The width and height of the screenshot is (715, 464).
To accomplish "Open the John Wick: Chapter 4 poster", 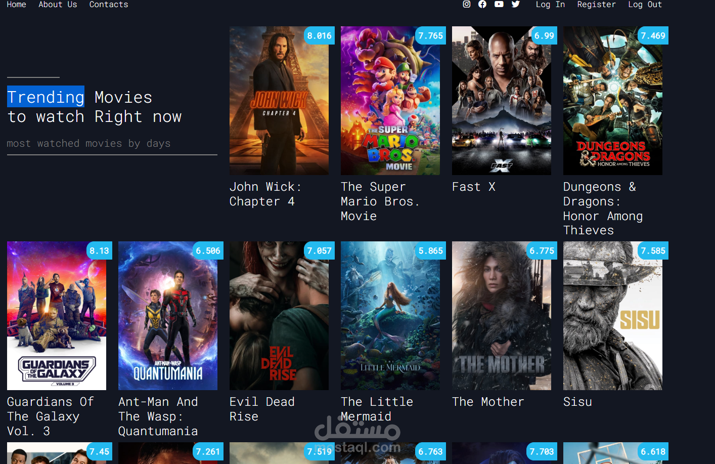I will (x=279, y=101).
